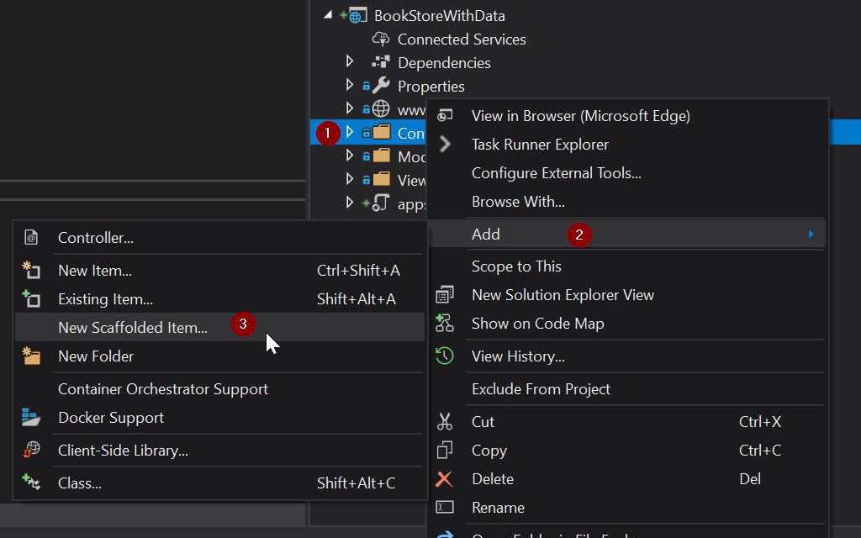Expand the Dependencies tree node
The height and width of the screenshot is (538, 861).
click(351, 62)
